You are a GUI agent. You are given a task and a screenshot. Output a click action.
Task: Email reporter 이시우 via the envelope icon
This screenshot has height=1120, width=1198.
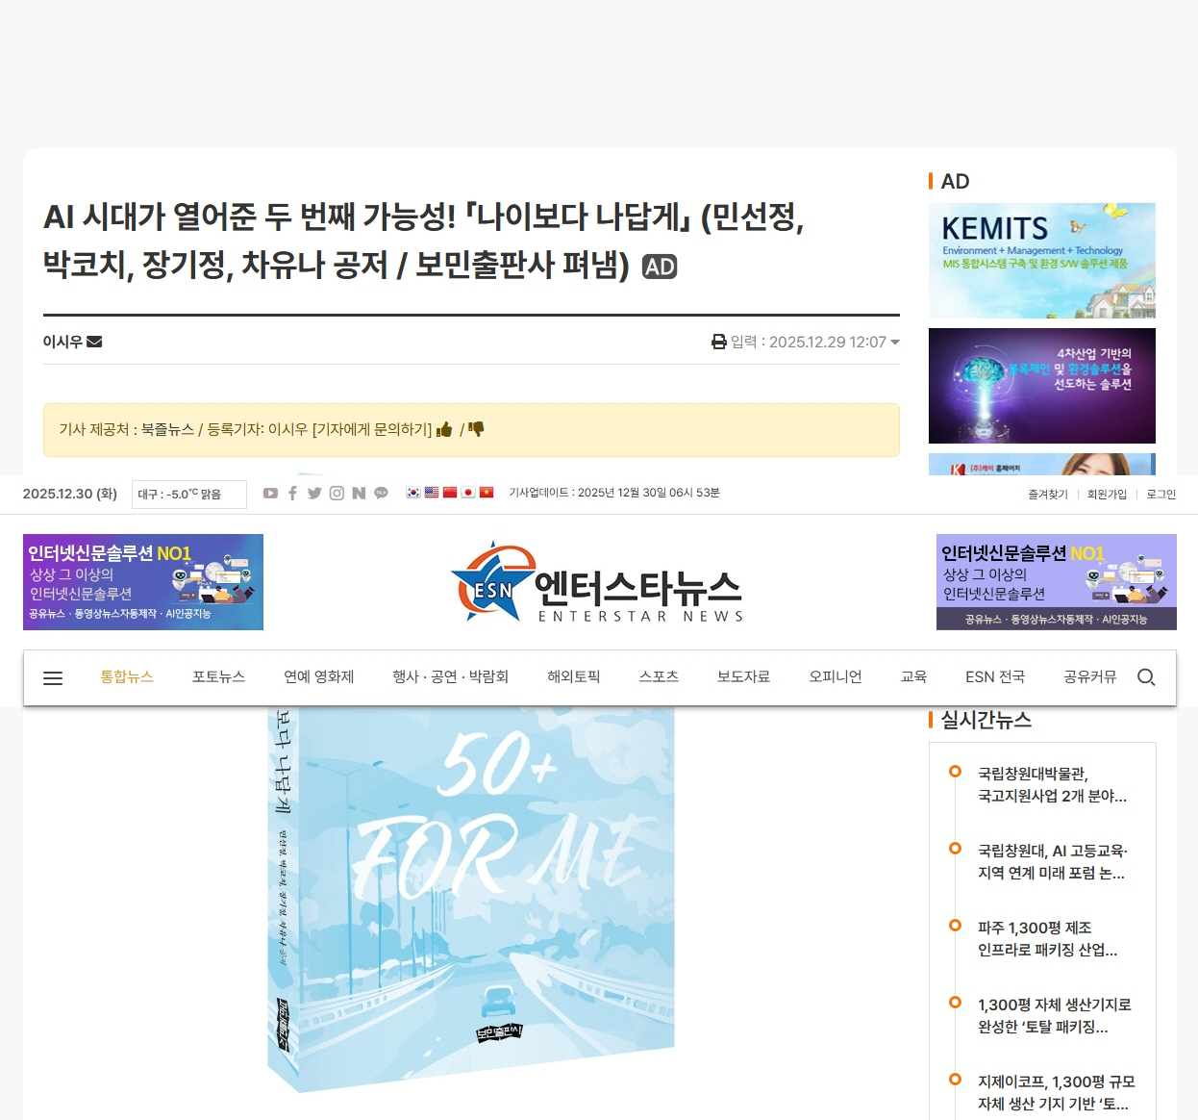click(94, 342)
